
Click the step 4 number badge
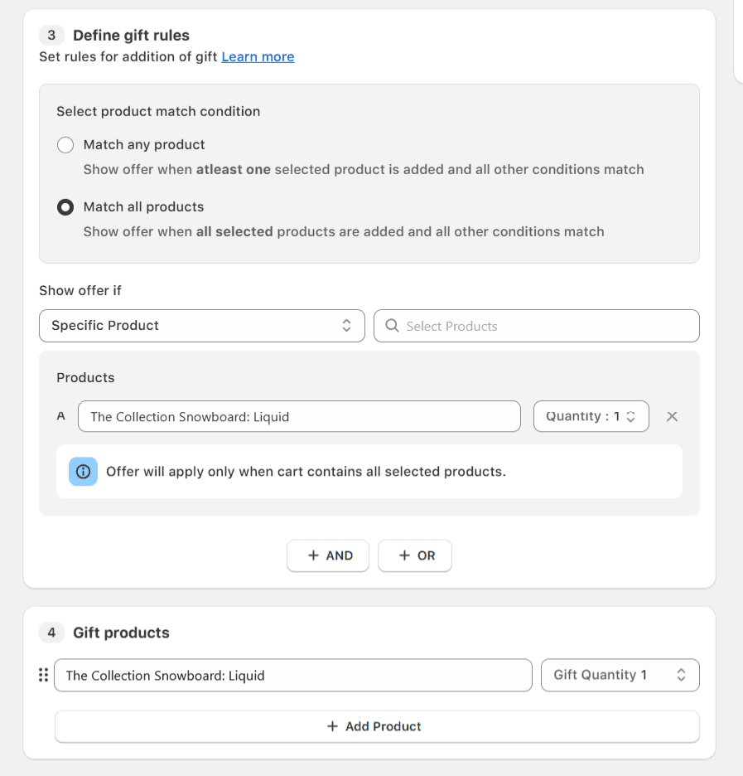[51, 633]
